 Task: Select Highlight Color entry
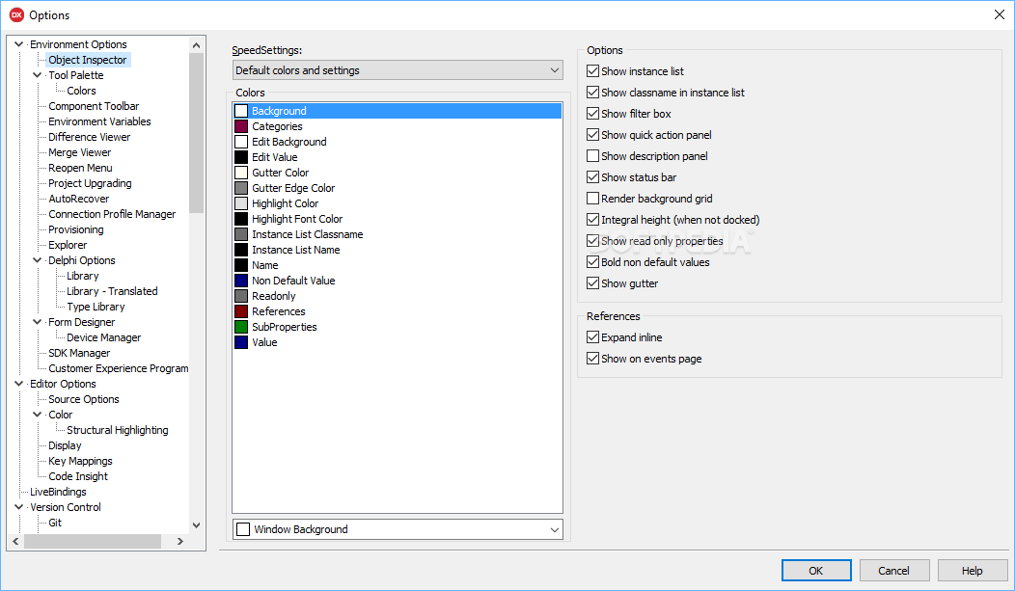tap(398, 203)
